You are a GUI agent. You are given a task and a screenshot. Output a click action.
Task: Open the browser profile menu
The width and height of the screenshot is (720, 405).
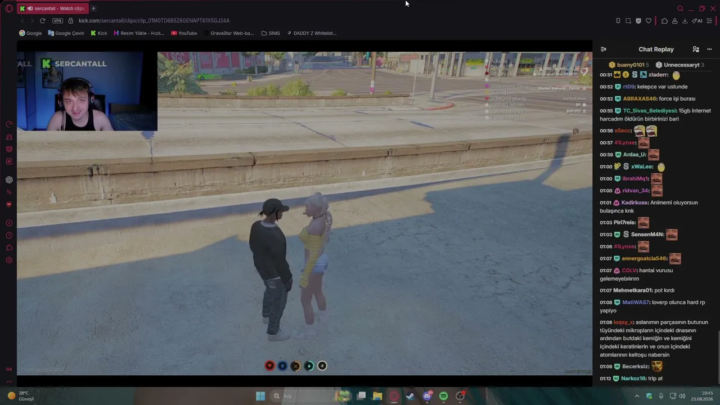674,21
